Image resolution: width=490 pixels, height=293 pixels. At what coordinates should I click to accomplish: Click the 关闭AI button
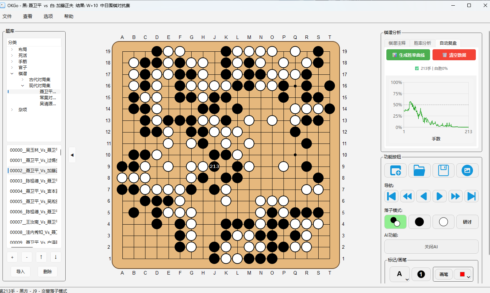tap(431, 247)
